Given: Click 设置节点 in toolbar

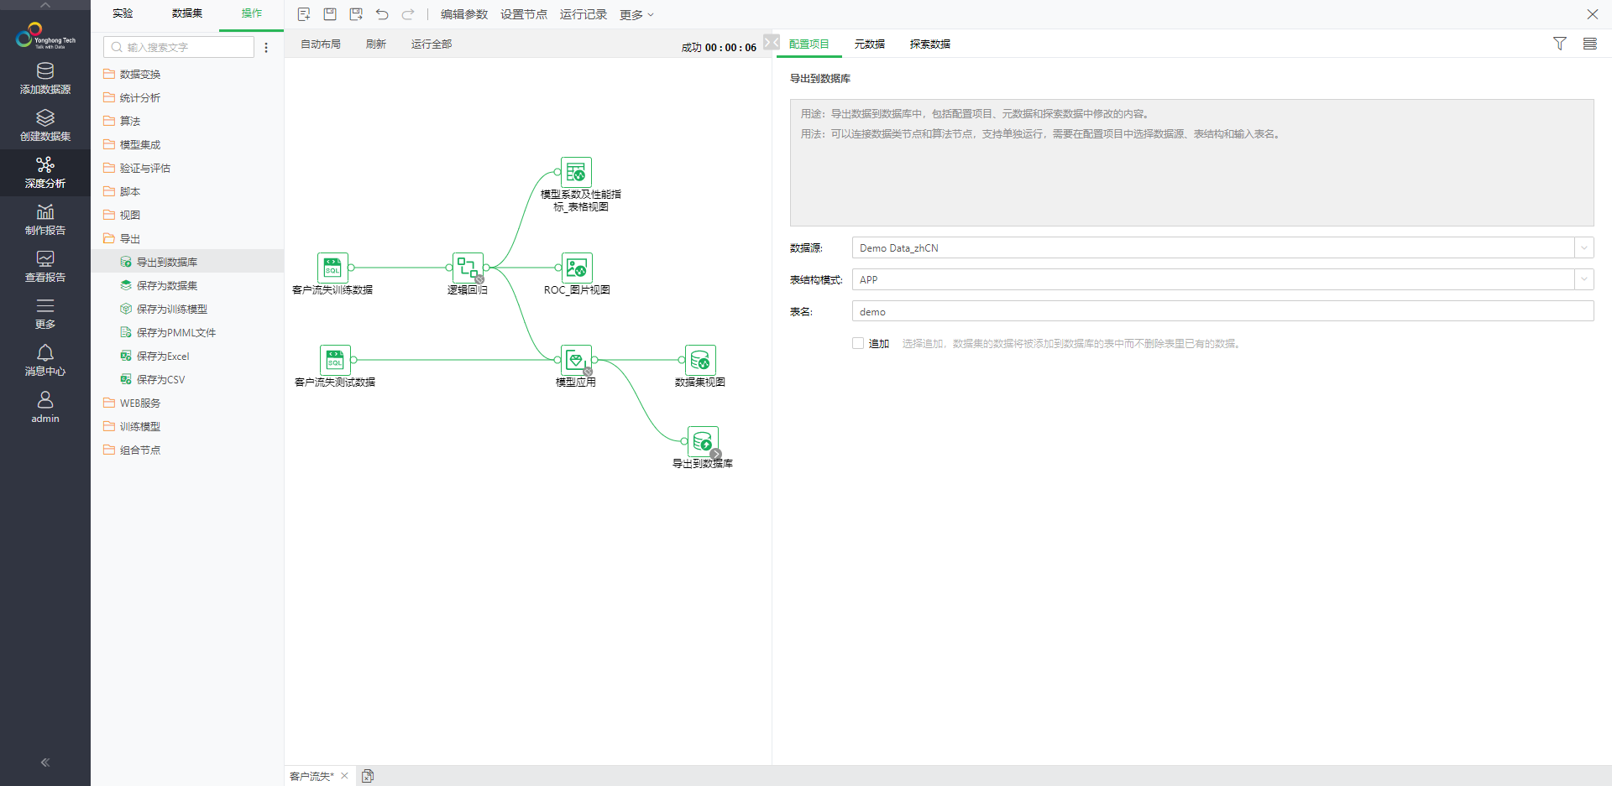Looking at the screenshot, I should 524,14.
